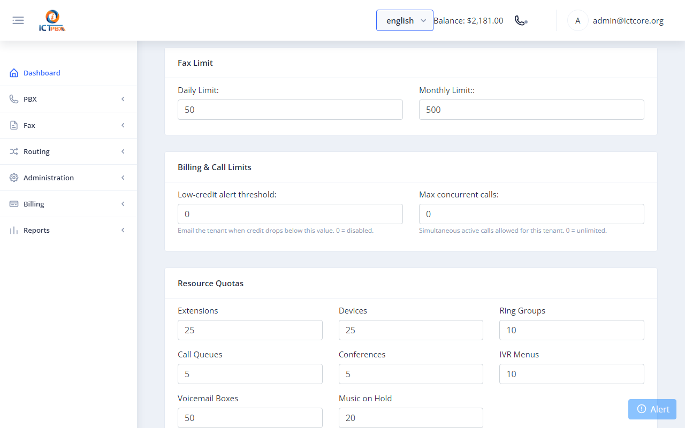Toggle the hamburger sidebar menu icon
The width and height of the screenshot is (685, 428).
click(x=18, y=20)
